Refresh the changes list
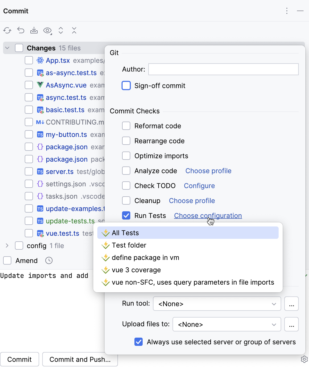Image resolution: width=309 pixels, height=368 pixels. [7, 30]
